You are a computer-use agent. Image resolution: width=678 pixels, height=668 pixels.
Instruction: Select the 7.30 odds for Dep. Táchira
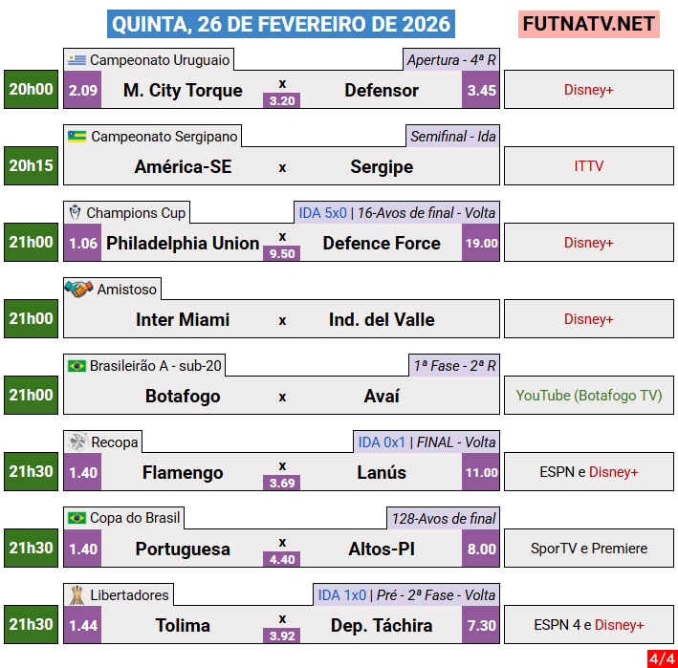(481, 626)
